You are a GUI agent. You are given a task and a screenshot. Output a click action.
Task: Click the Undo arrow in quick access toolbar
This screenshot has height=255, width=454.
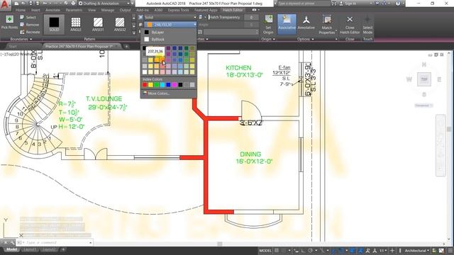[x=45, y=4]
